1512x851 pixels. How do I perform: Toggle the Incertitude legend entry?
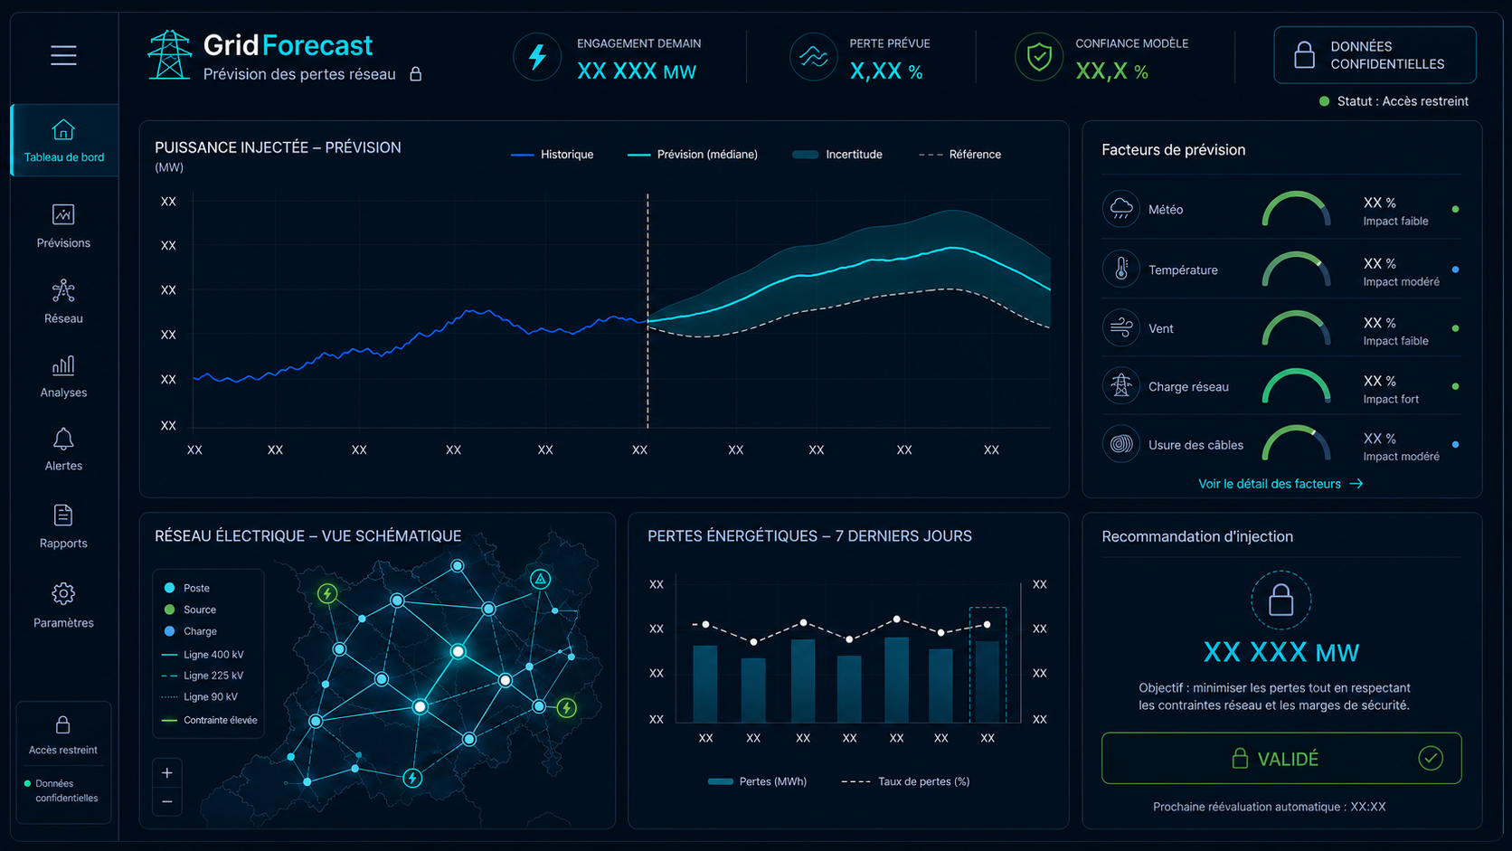coord(837,155)
